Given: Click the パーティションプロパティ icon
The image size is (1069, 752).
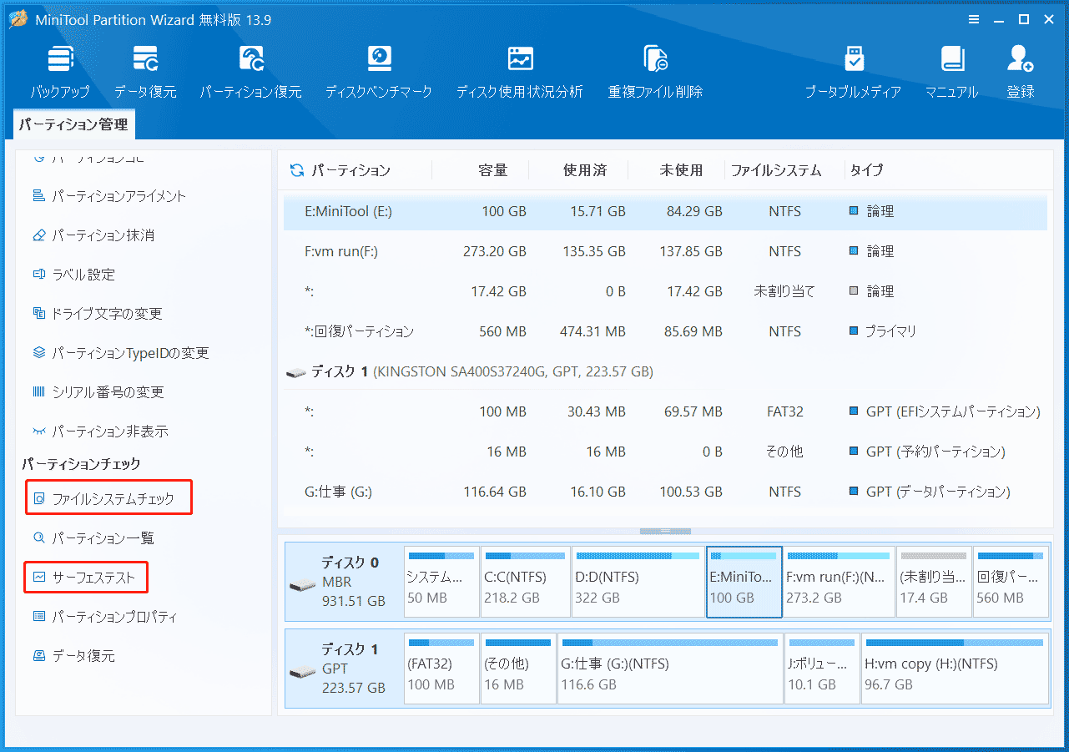Looking at the screenshot, I should 38,617.
